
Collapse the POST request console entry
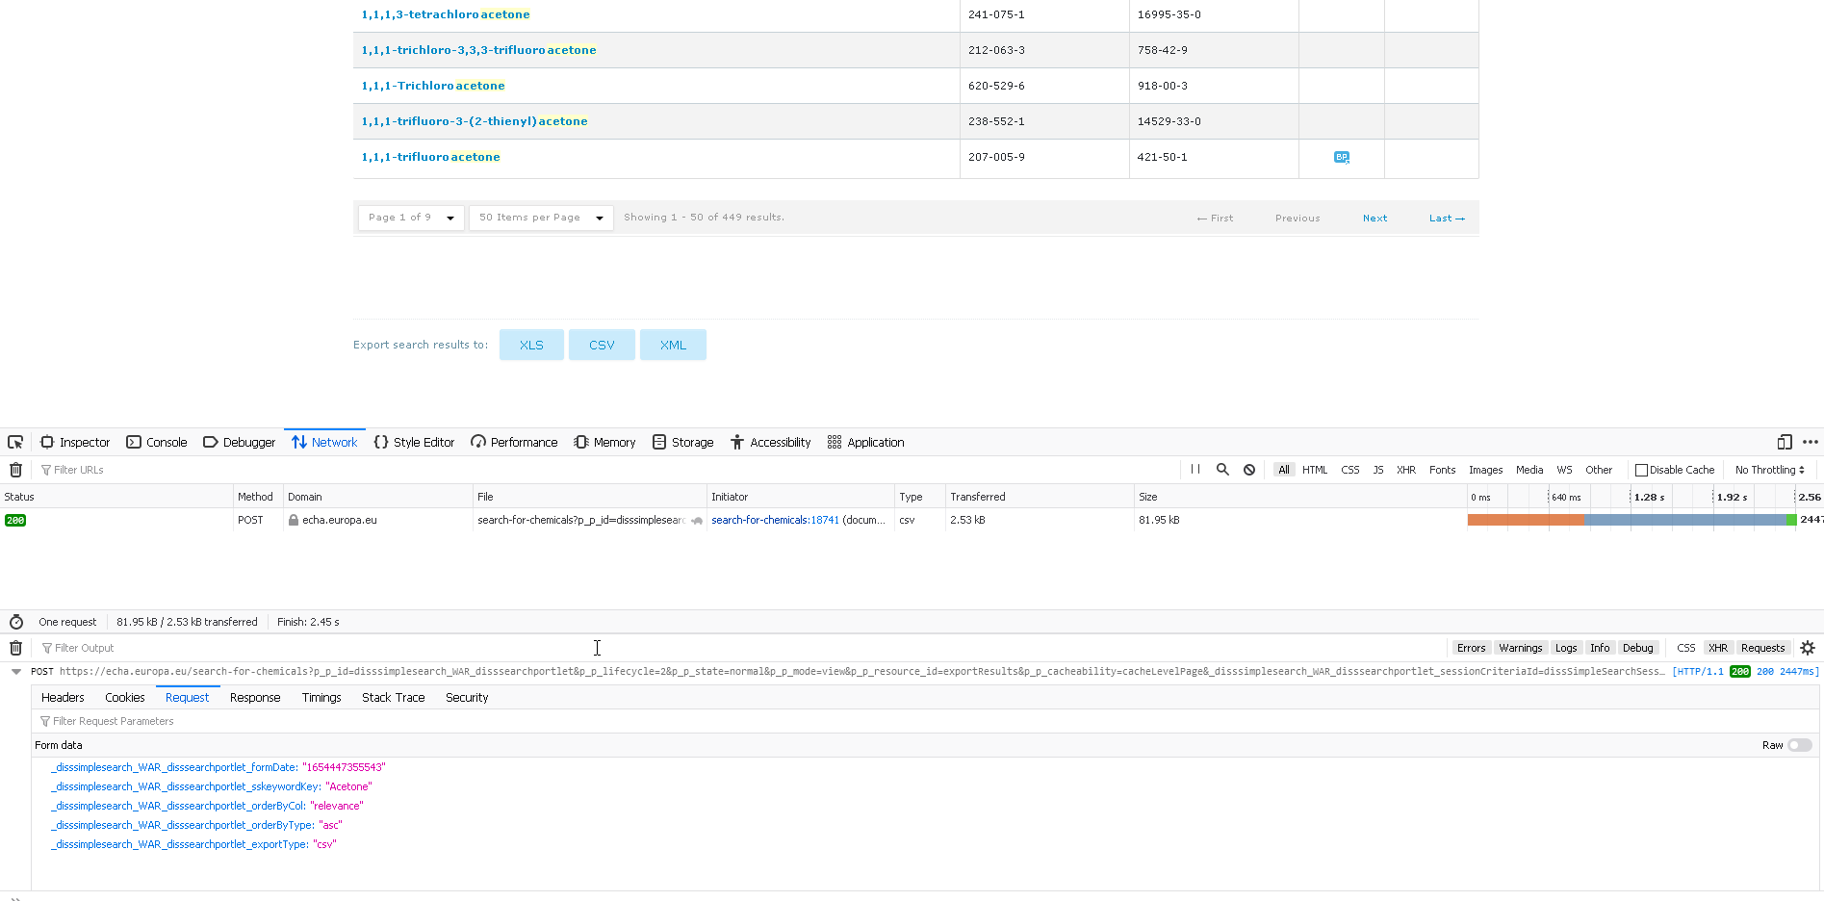click(16, 672)
